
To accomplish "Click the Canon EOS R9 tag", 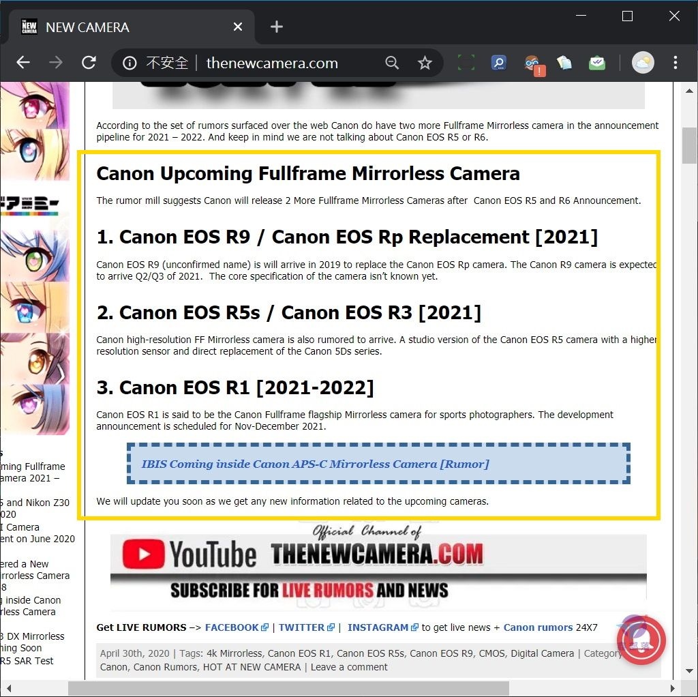I will (x=442, y=653).
